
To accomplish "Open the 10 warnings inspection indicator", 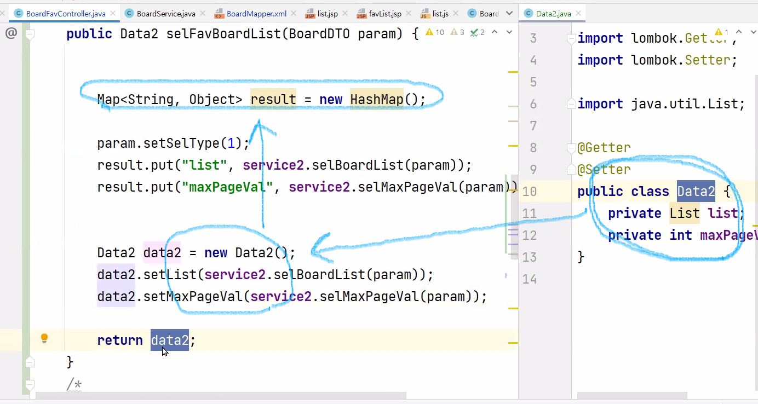I will tap(435, 32).
